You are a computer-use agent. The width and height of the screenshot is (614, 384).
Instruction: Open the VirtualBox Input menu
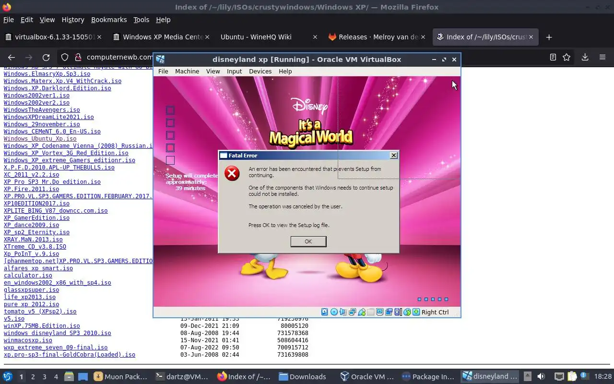point(234,71)
